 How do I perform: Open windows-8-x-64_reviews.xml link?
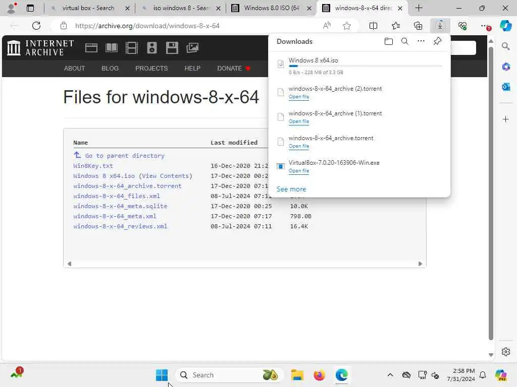click(x=120, y=226)
